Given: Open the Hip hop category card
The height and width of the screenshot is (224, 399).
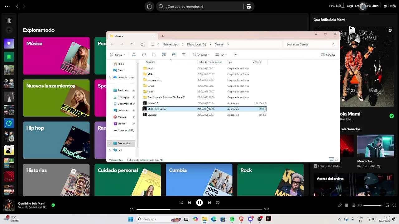Looking at the screenshot, I should click(56, 140).
